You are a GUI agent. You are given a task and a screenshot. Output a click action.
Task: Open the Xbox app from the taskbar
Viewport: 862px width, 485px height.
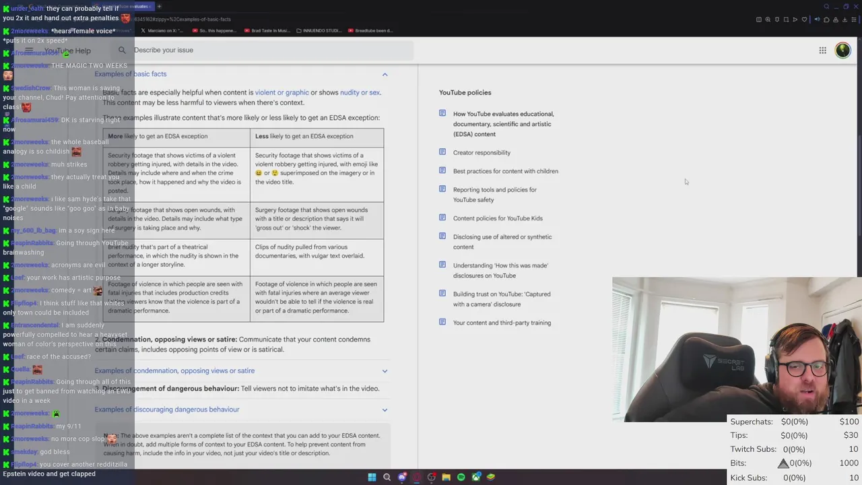coord(476,477)
